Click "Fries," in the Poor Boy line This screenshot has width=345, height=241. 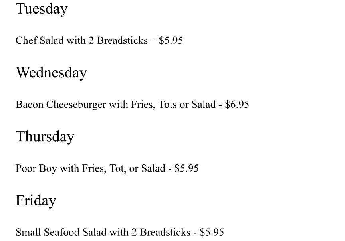click(x=94, y=168)
